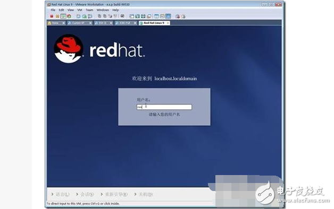Viewport: 334px width, 209px height.
Task: Open the Windows menu
Action: click(103, 10)
